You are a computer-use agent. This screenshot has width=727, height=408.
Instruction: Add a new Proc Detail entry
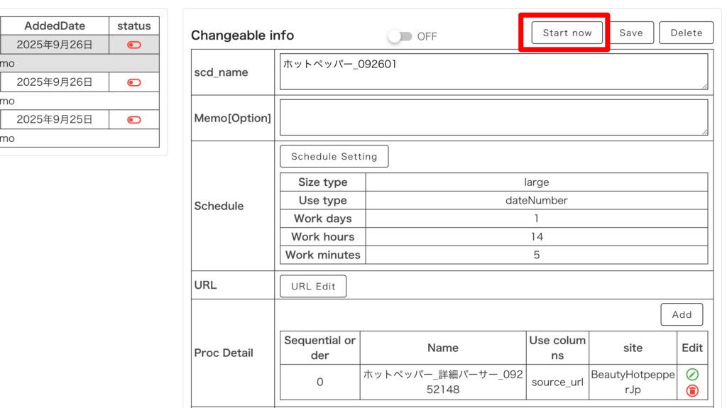coord(682,314)
